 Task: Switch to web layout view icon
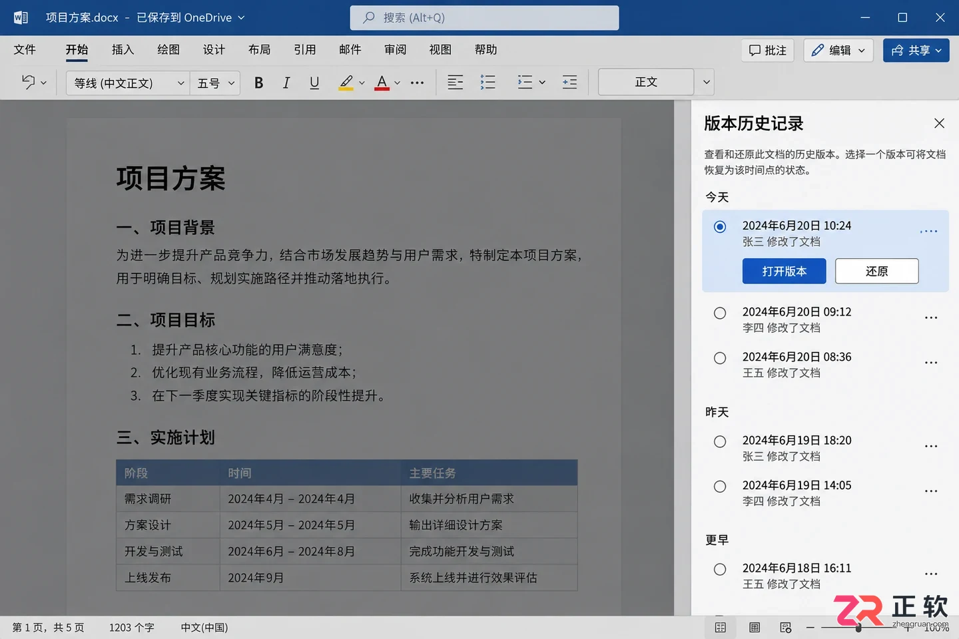[x=786, y=628]
